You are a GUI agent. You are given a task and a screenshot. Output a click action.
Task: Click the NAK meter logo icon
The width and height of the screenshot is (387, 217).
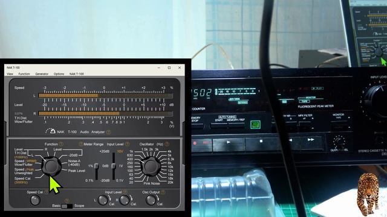point(50,131)
